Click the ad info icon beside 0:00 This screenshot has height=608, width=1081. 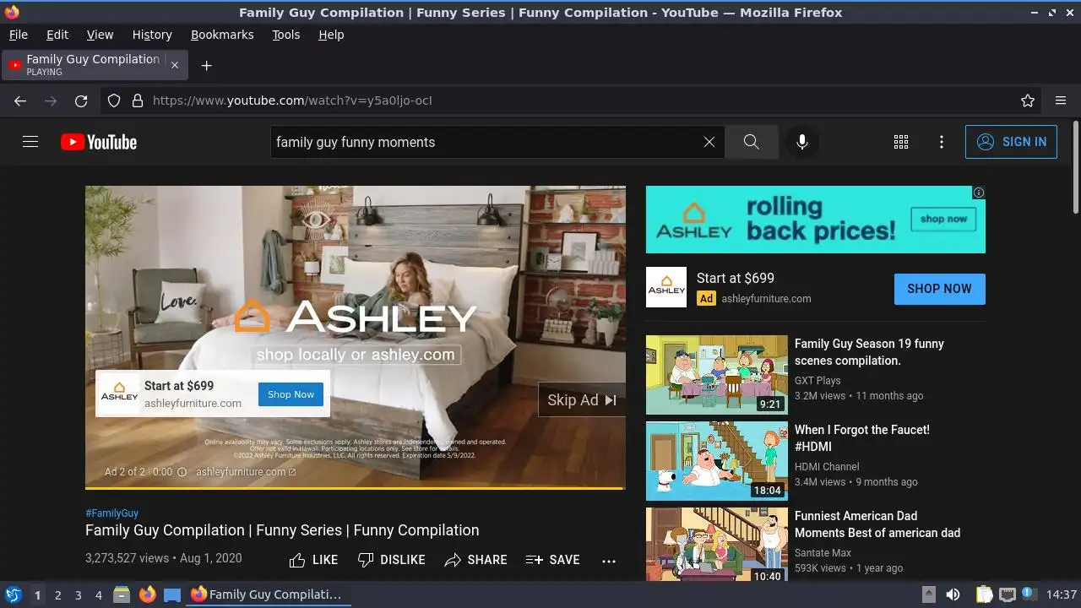pos(182,472)
